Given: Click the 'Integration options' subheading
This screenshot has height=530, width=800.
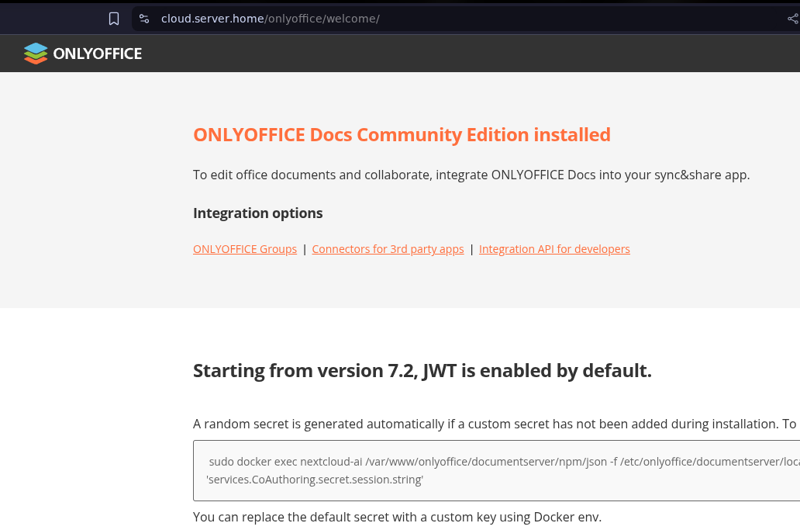Looking at the screenshot, I should point(257,213).
